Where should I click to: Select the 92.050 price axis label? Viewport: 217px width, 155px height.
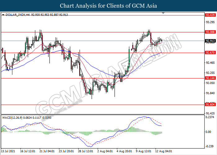click(x=210, y=83)
